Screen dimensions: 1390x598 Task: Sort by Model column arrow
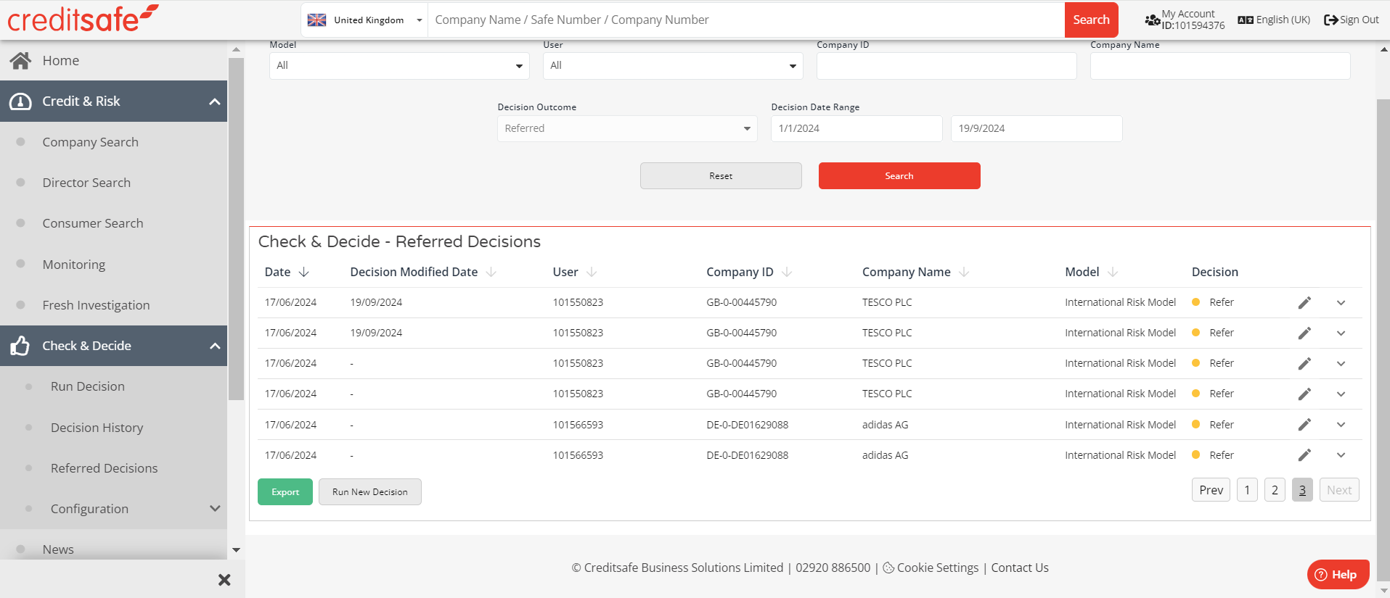(1113, 272)
